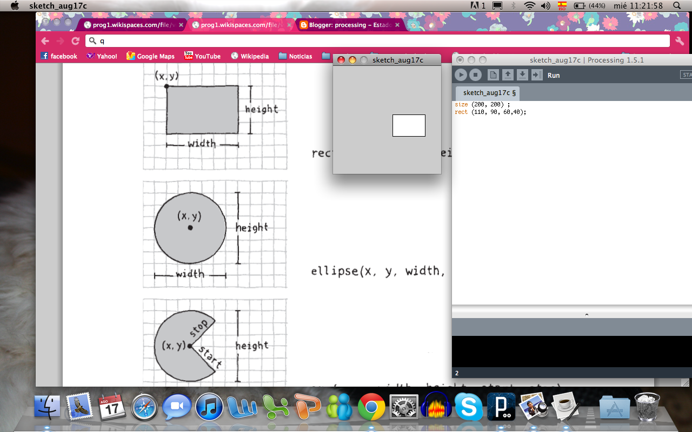Export the sketch using the Export icon
This screenshot has width=692, height=432.
pyautogui.click(x=536, y=75)
